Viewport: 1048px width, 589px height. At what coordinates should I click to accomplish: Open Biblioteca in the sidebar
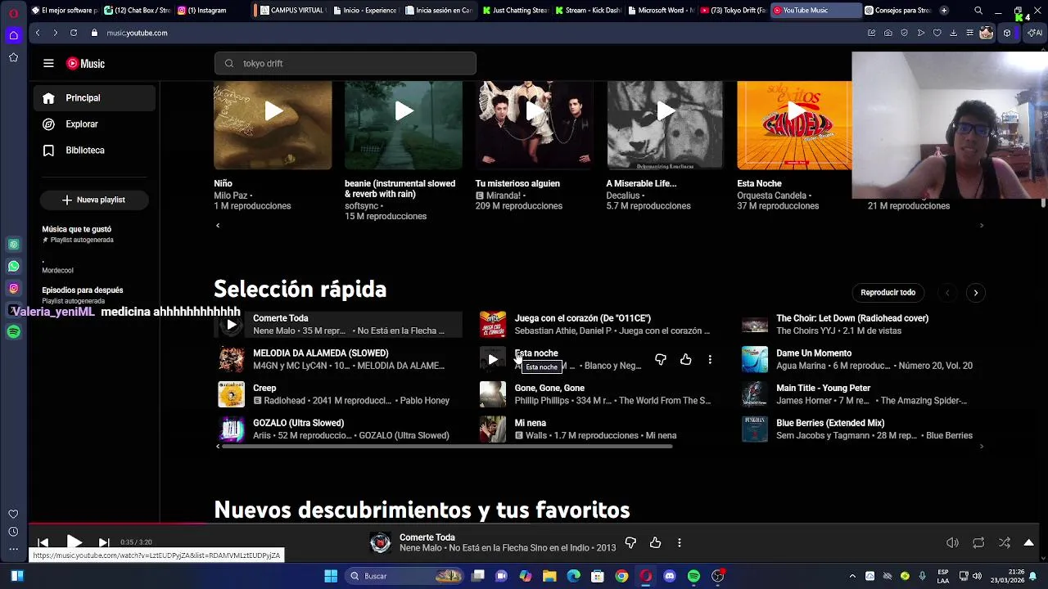pyautogui.click(x=94, y=151)
